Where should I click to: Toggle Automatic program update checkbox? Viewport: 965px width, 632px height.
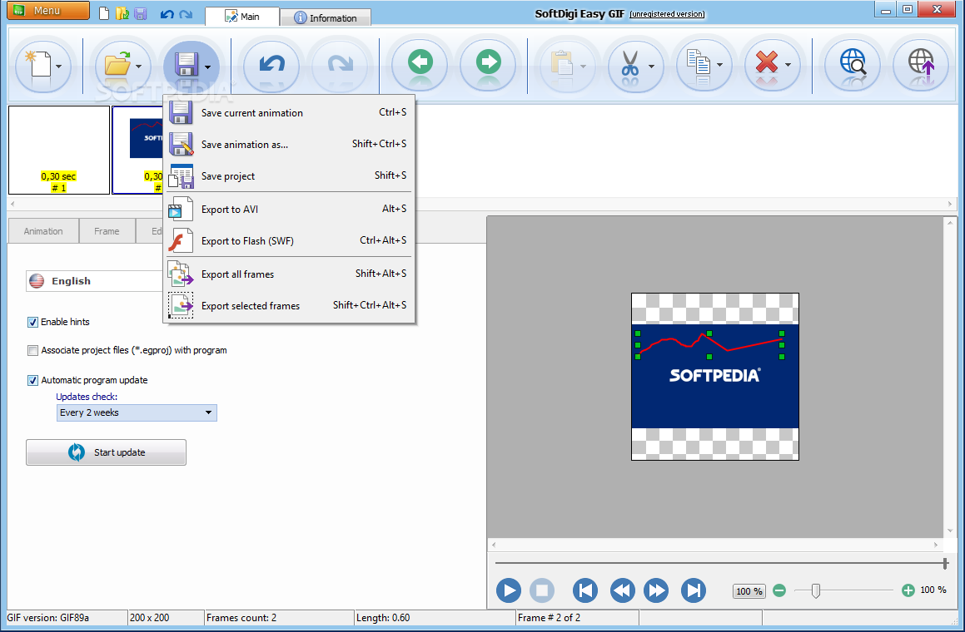point(32,381)
